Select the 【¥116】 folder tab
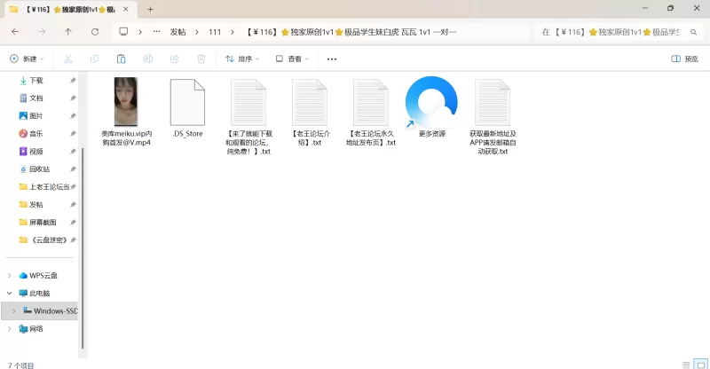 [x=70, y=10]
